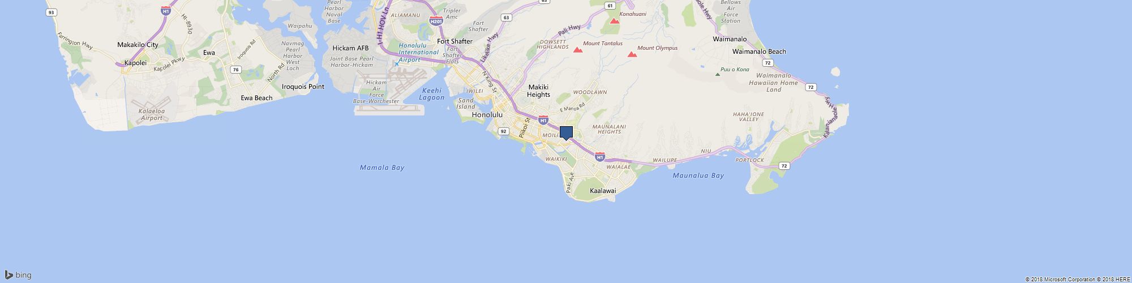Click the Waimanalo Beach label
This screenshot has height=283, width=1132.
(759, 52)
